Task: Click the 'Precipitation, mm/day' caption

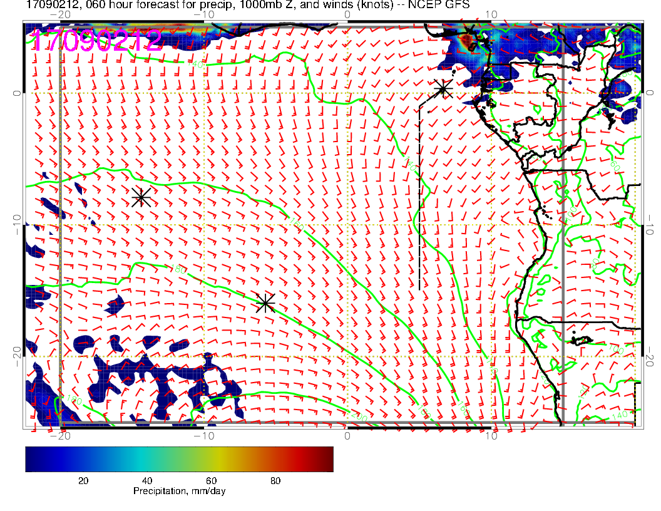Action: tap(179, 491)
